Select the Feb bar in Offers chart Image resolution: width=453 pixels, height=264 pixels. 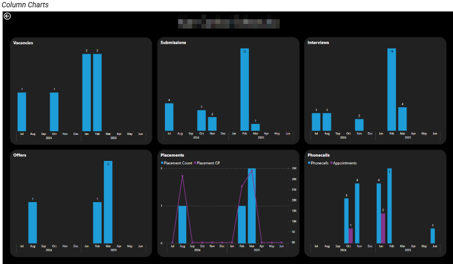98,223
